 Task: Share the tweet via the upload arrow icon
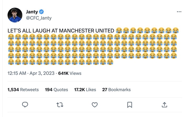click(x=165, y=105)
